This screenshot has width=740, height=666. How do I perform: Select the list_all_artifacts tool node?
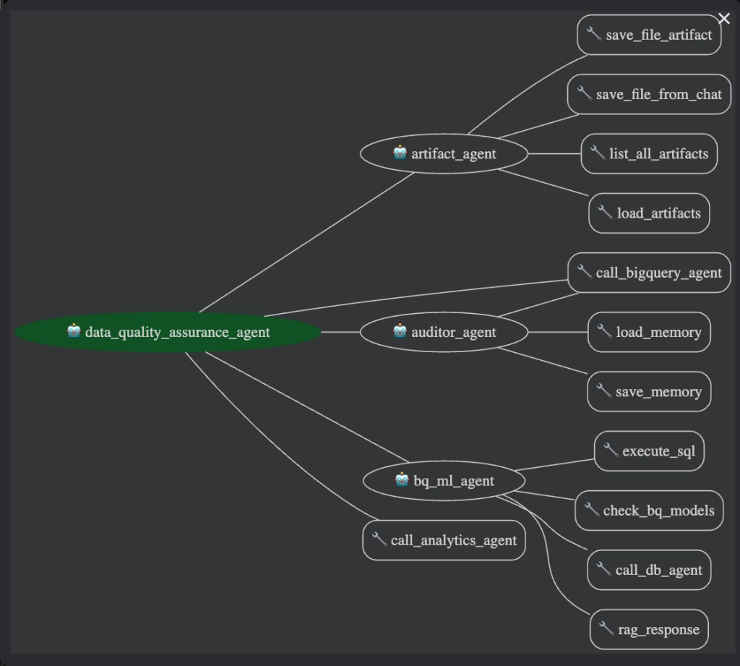649,153
